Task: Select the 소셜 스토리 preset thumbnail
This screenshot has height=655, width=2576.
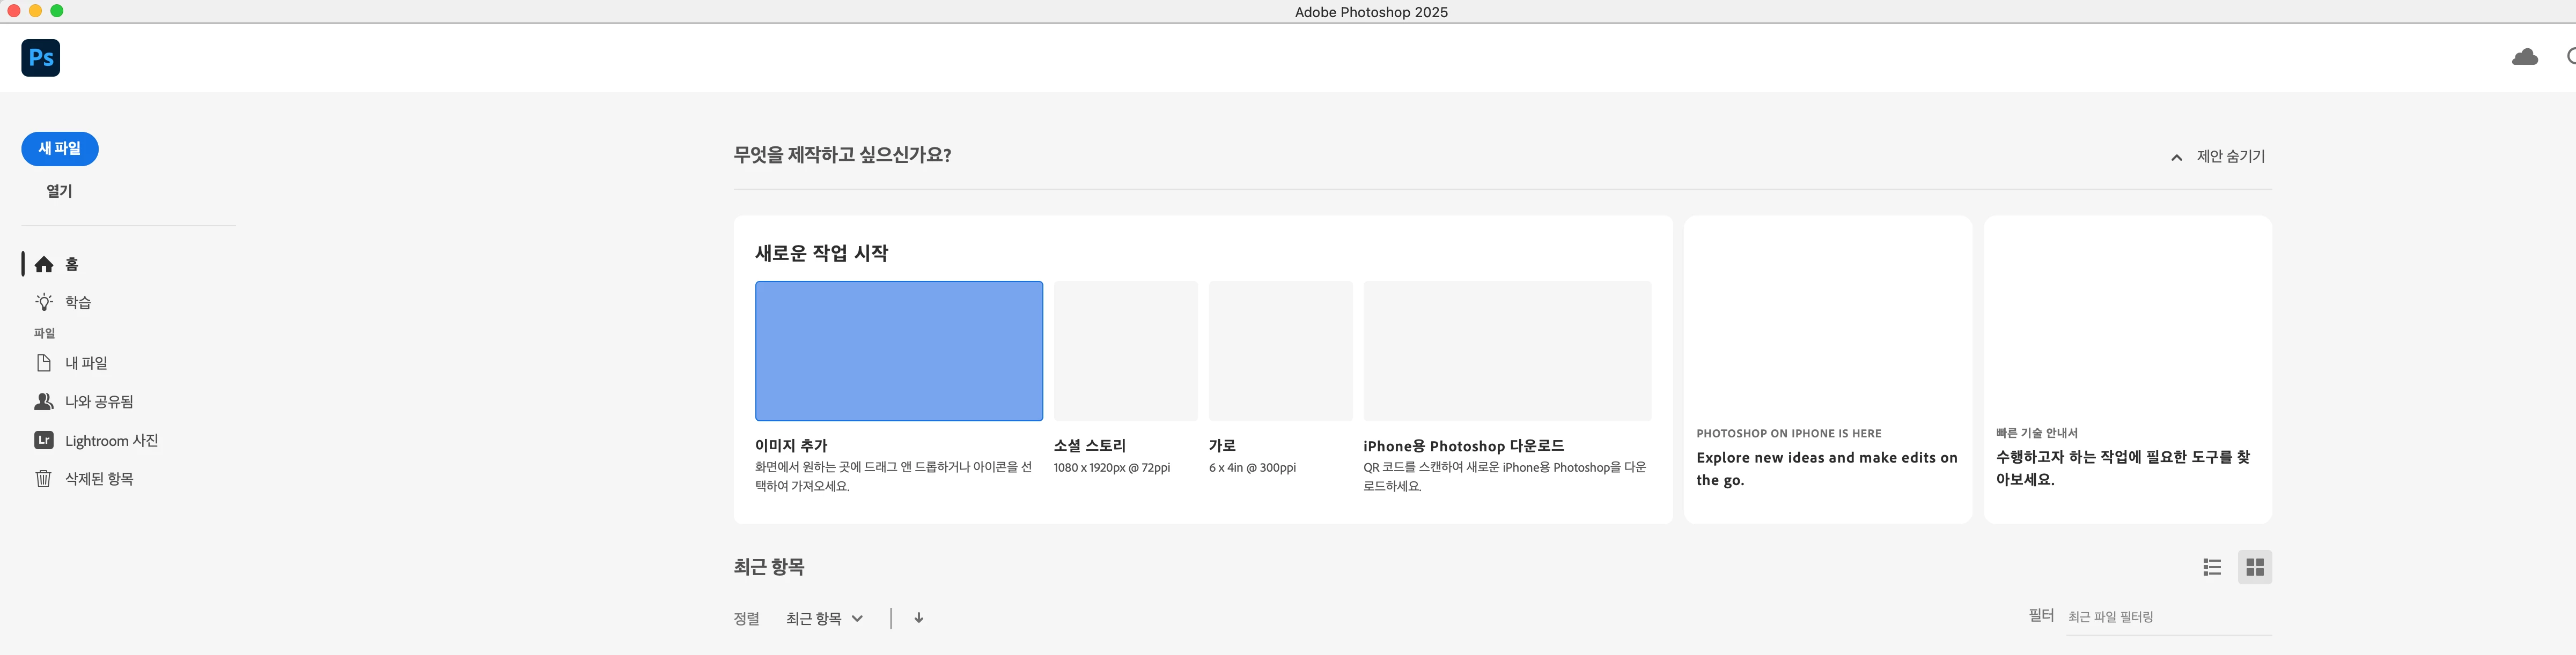Action: point(1125,351)
